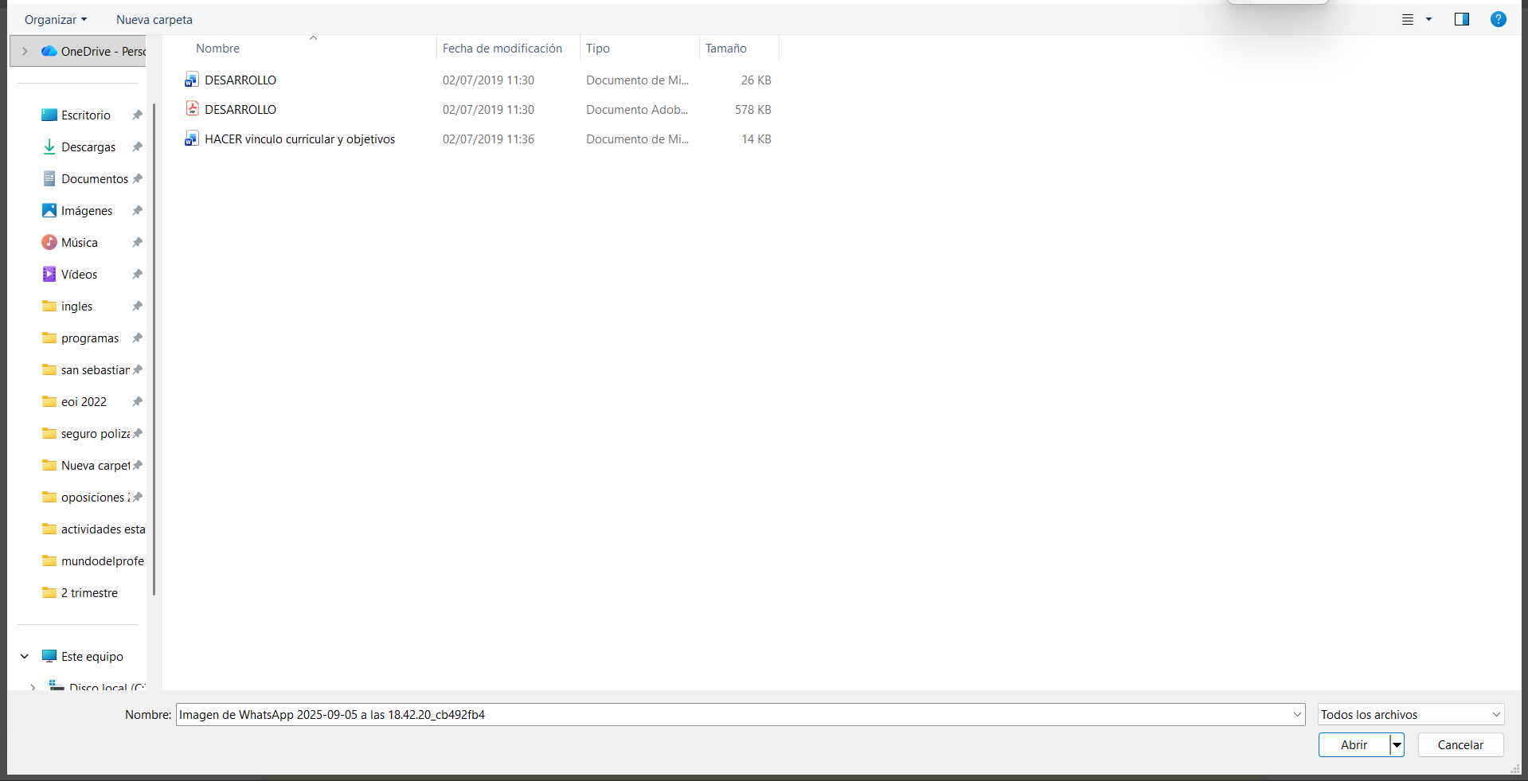Click the Abrir button

click(1354, 744)
